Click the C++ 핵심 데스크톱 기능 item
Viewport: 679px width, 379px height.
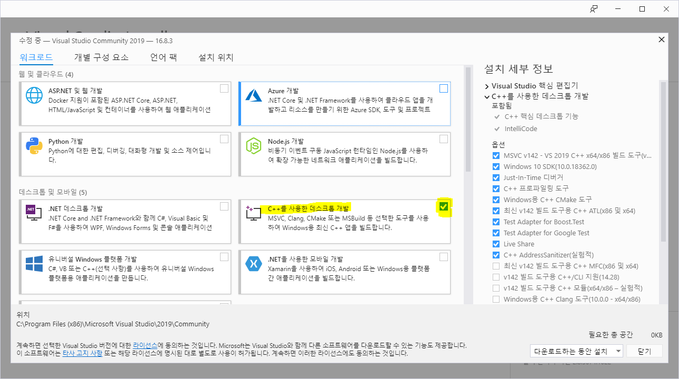tap(541, 116)
